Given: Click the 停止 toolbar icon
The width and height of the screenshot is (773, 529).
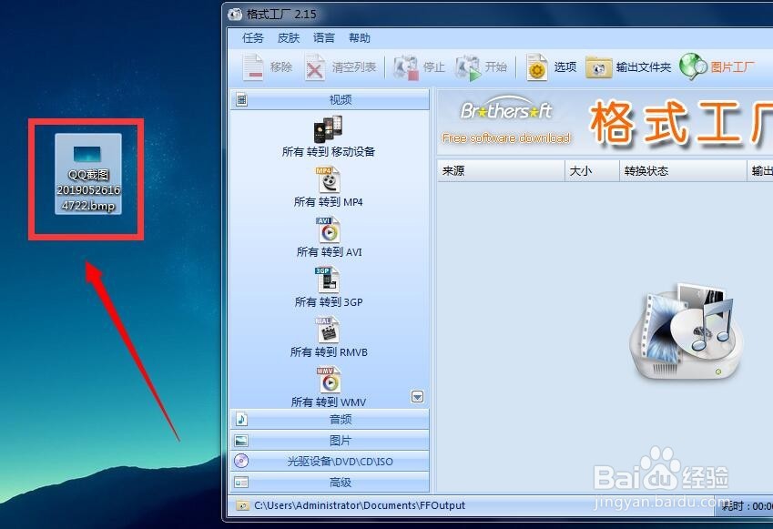Looking at the screenshot, I should (x=406, y=67).
